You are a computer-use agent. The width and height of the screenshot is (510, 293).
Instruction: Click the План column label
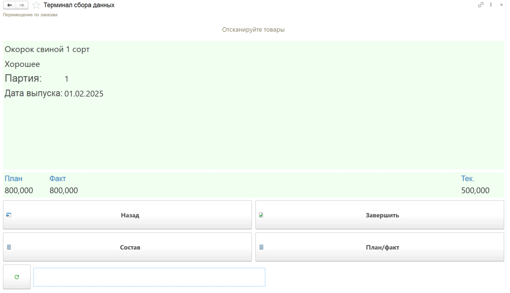pos(13,179)
